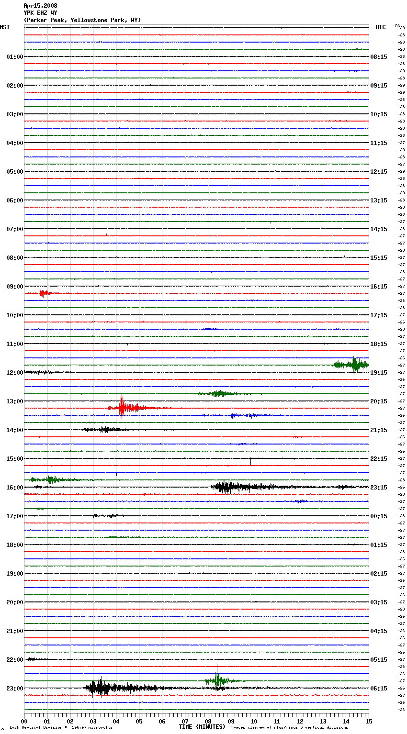Select the 23:00 MST time label
Image resolution: width=407 pixels, height=734 pixels.
click(x=15, y=689)
